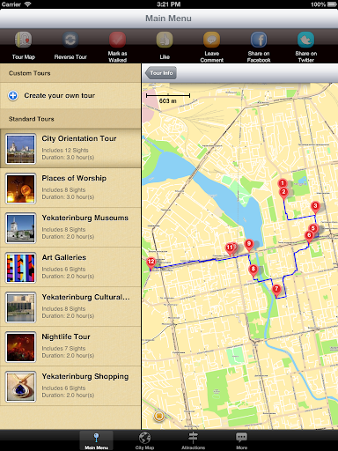Tap map pin number 7
The image size is (338, 451).
(x=276, y=290)
